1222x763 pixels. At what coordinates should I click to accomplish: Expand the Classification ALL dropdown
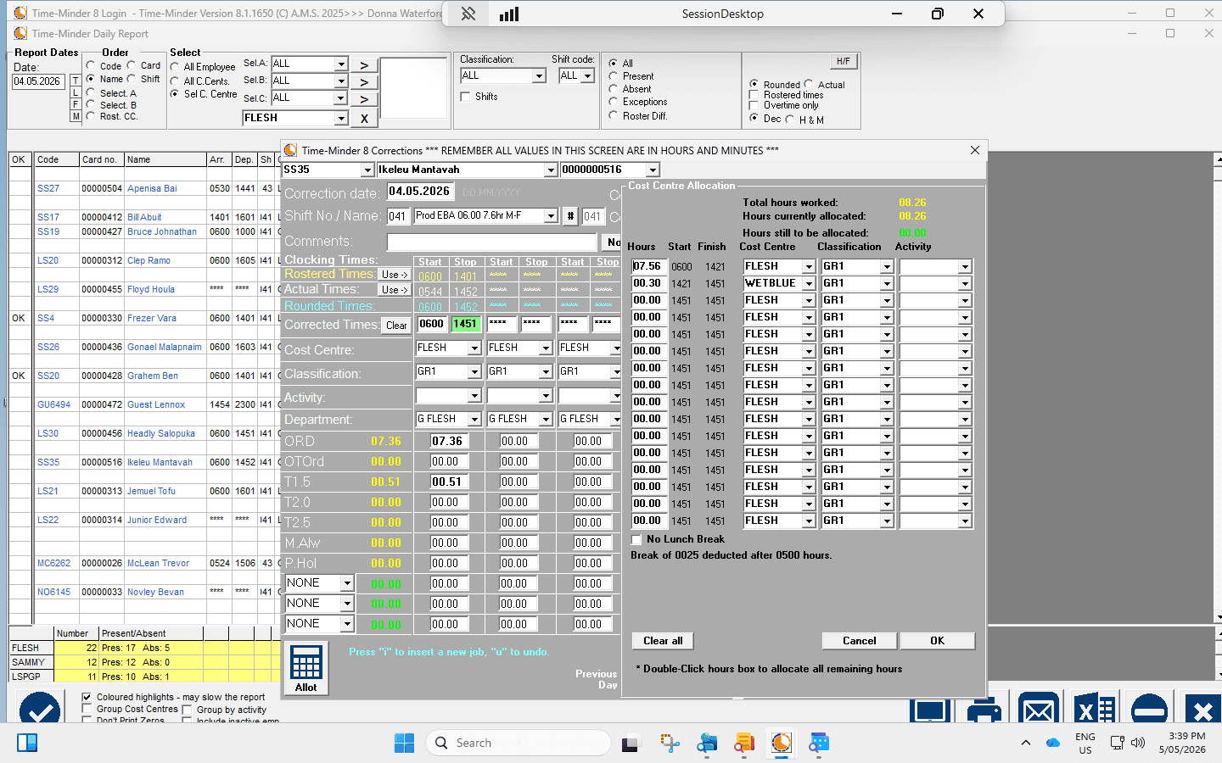pyautogui.click(x=539, y=76)
